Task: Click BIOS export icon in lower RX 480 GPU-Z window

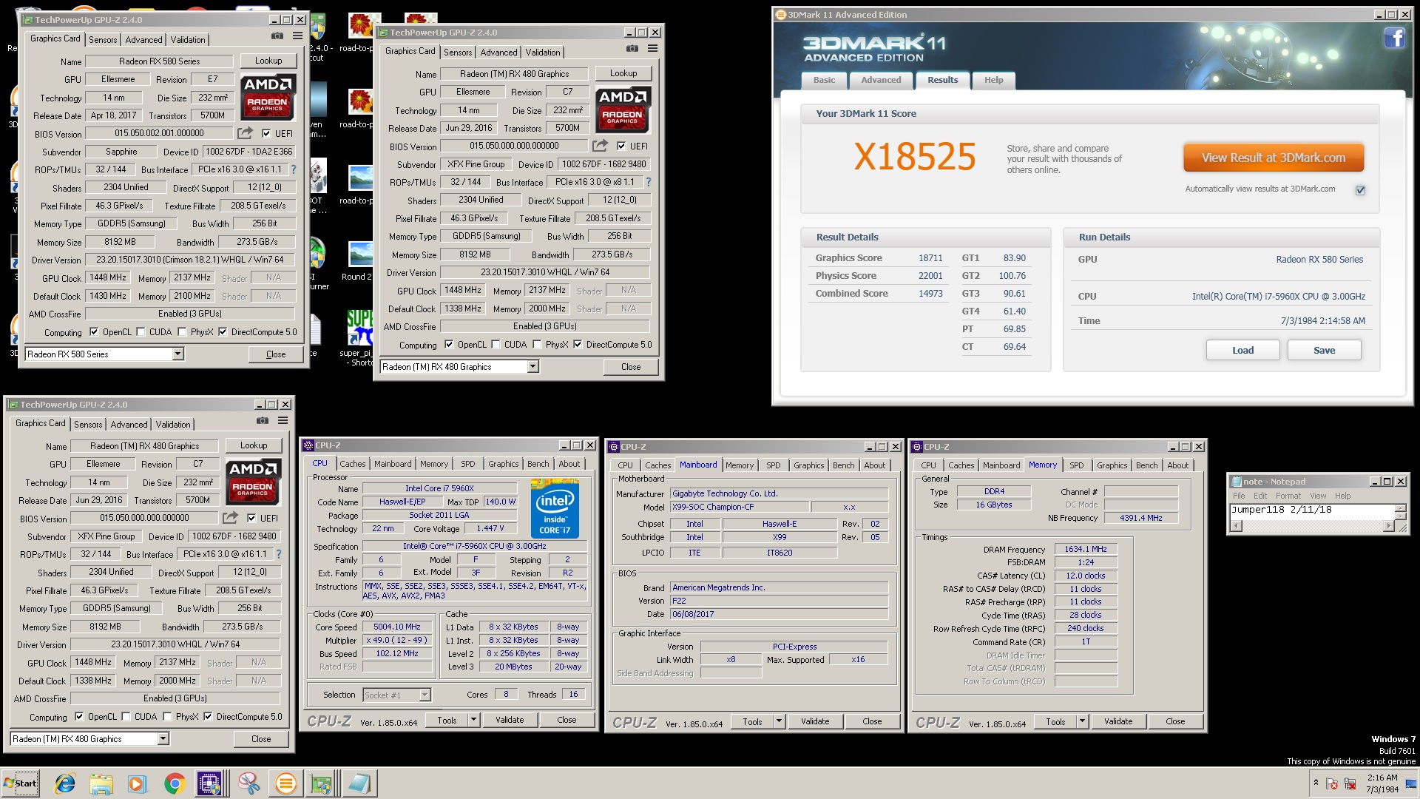Action: pos(230,518)
